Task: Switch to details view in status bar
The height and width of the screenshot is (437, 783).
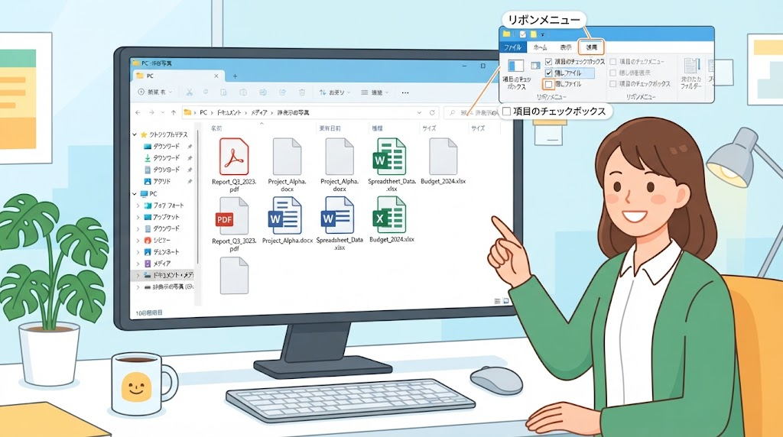Action: [x=497, y=301]
